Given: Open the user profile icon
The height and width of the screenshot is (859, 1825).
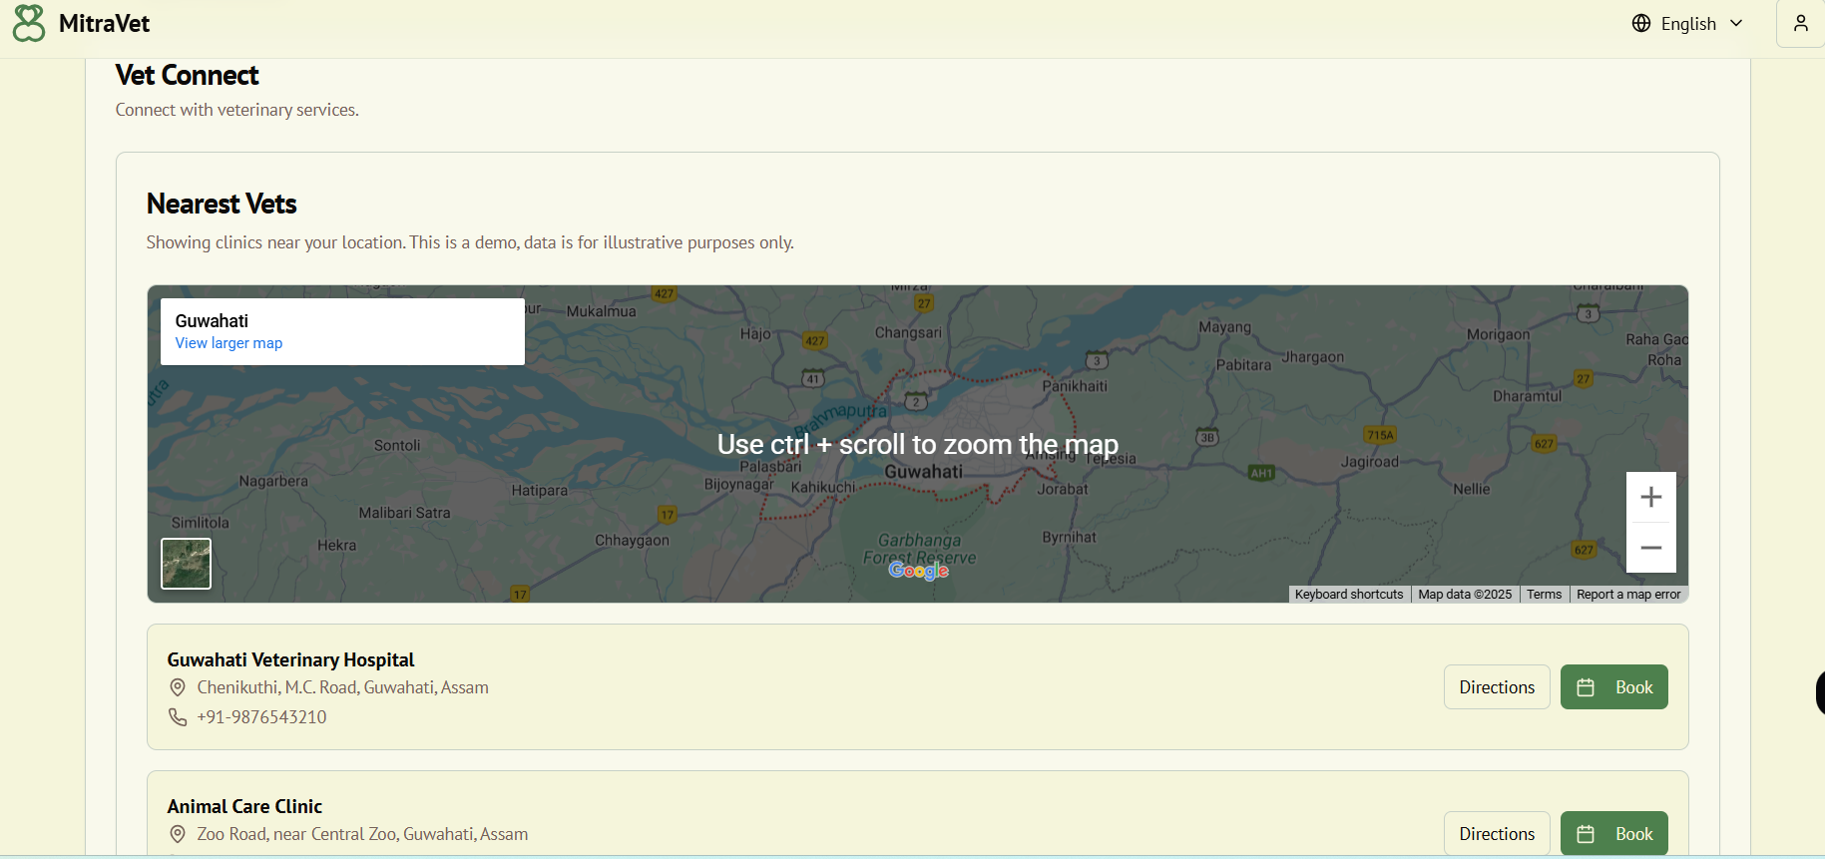Looking at the screenshot, I should [x=1800, y=23].
